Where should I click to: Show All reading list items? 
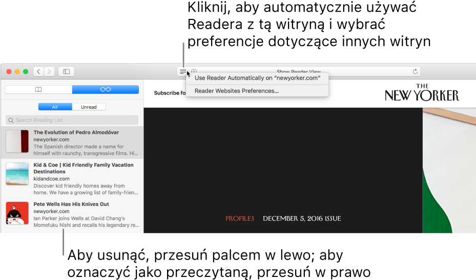click(x=55, y=107)
